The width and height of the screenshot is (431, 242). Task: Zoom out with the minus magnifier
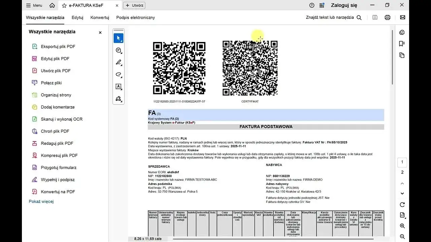click(402, 237)
